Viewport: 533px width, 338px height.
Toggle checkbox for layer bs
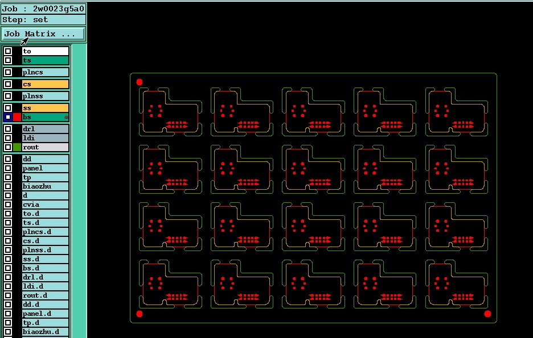tap(8, 117)
